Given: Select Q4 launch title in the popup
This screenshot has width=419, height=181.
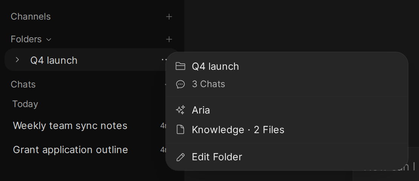Looking at the screenshot, I should (216, 66).
